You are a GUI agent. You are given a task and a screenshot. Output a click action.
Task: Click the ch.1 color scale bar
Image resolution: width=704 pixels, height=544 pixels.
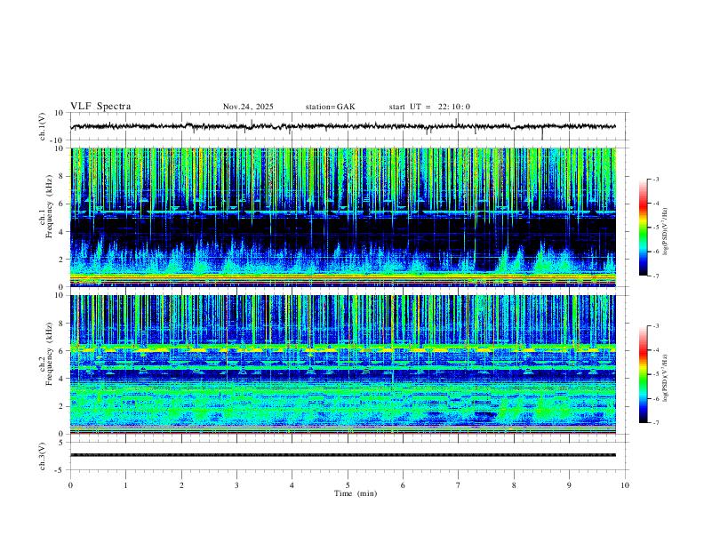pyautogui.click(x=644, y=228)
